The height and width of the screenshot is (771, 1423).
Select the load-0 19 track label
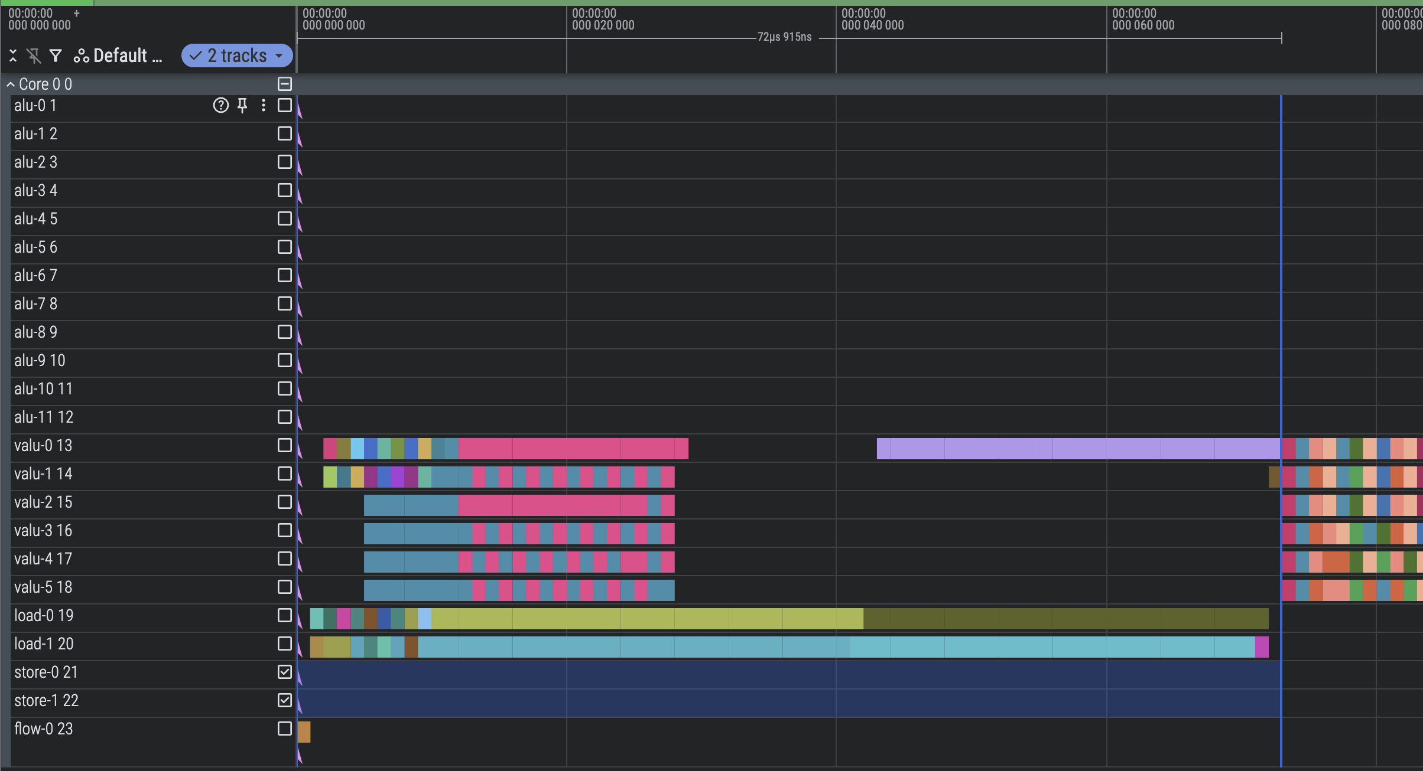tap(44, 615)
